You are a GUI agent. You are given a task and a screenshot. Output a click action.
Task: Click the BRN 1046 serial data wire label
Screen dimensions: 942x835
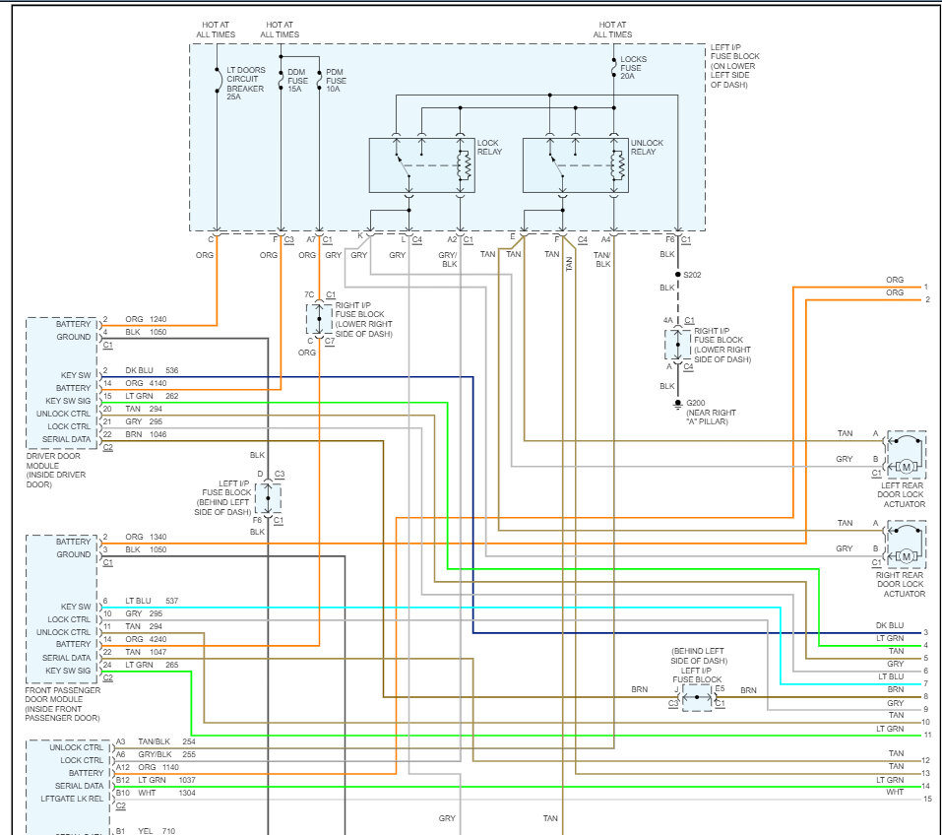coord(146,434)
